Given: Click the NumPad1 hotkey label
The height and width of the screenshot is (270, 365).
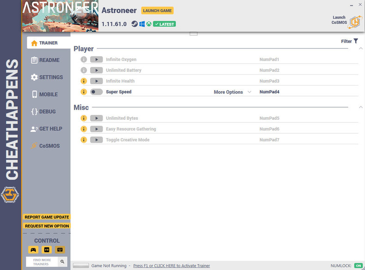Looking at the screenshot, I should click(x=269, y=59).
